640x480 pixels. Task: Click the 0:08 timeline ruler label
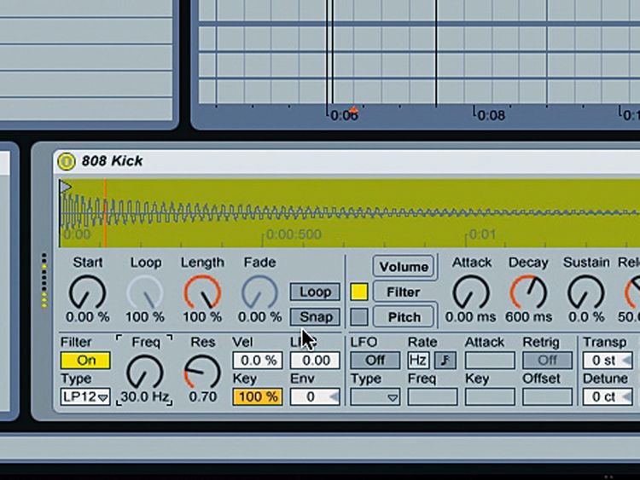click(491, 115)
